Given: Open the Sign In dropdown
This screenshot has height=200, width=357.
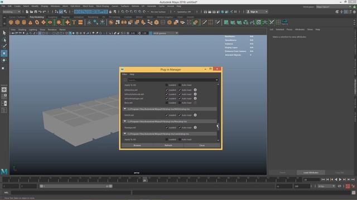Looking at the screenshot, I should [257, 12].
